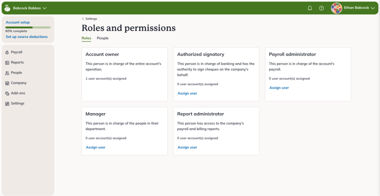The width and height of the screenshot is (380, 196).
Task: Open the Set up source deductions link
Action: [x=27, y=37]
